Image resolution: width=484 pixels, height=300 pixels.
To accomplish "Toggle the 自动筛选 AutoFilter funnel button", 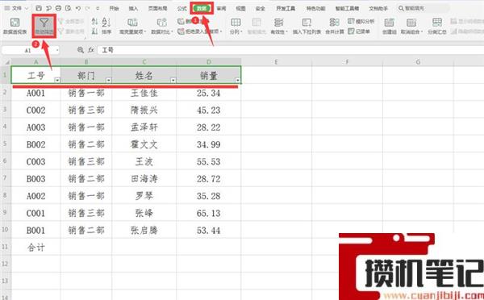I will pos(44,26).
